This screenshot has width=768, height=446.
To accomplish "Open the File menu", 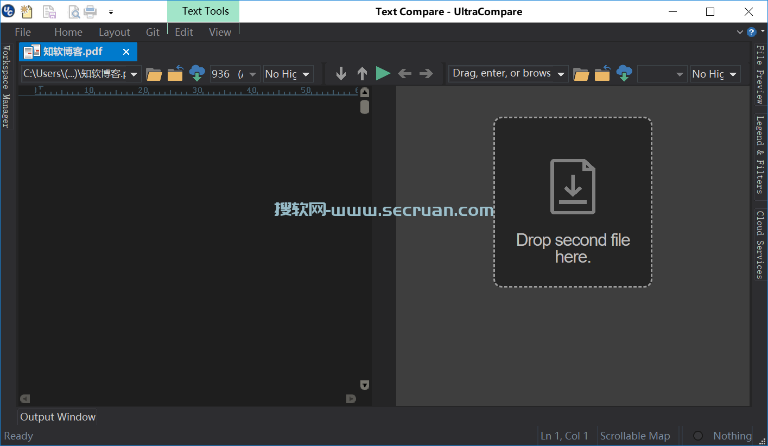I will point(23,32).
